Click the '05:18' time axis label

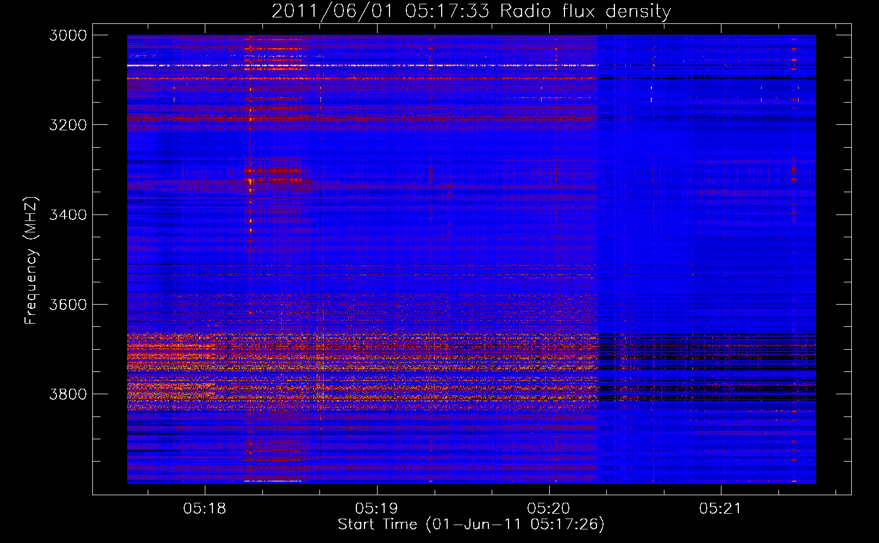[x=205, y=509]
